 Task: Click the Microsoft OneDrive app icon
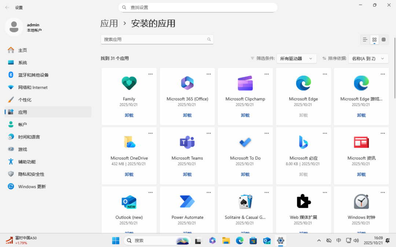[x=129, y=142]
